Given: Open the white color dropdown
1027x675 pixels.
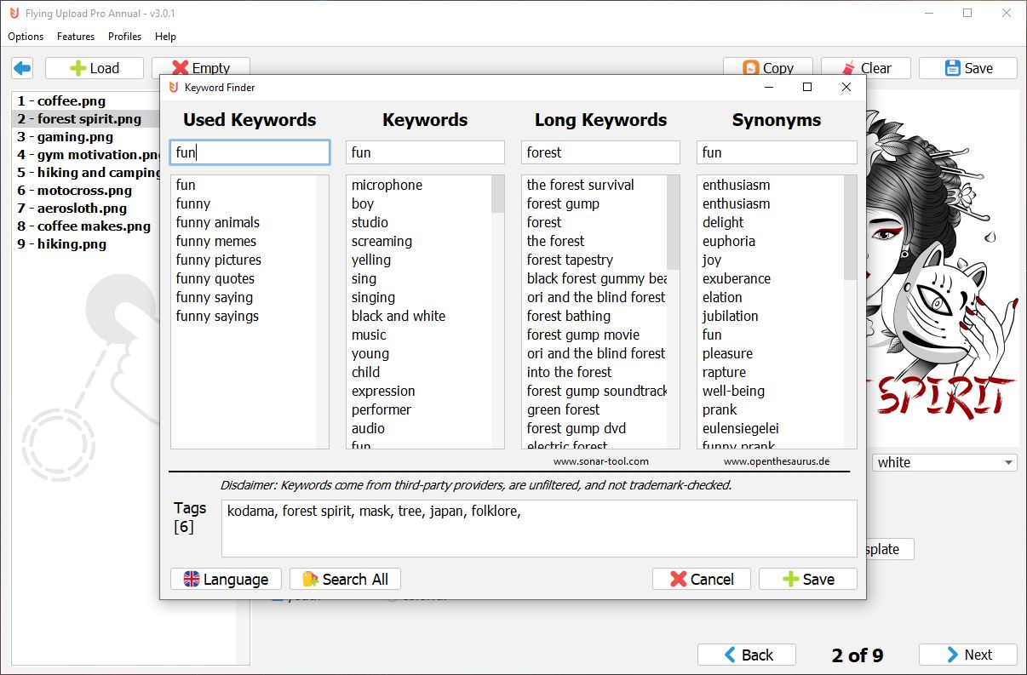Looking at the screenshot, I should (x=944, y=462).
